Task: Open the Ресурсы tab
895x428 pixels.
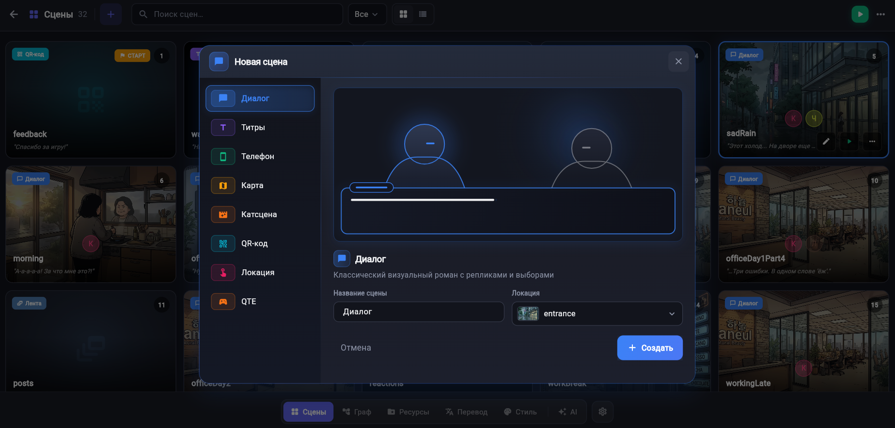Action: pos(408,412)
